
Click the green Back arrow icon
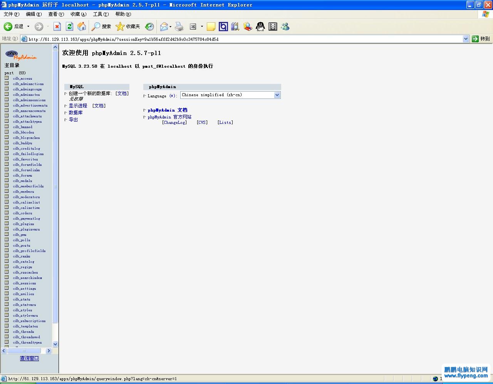(8, 27)
